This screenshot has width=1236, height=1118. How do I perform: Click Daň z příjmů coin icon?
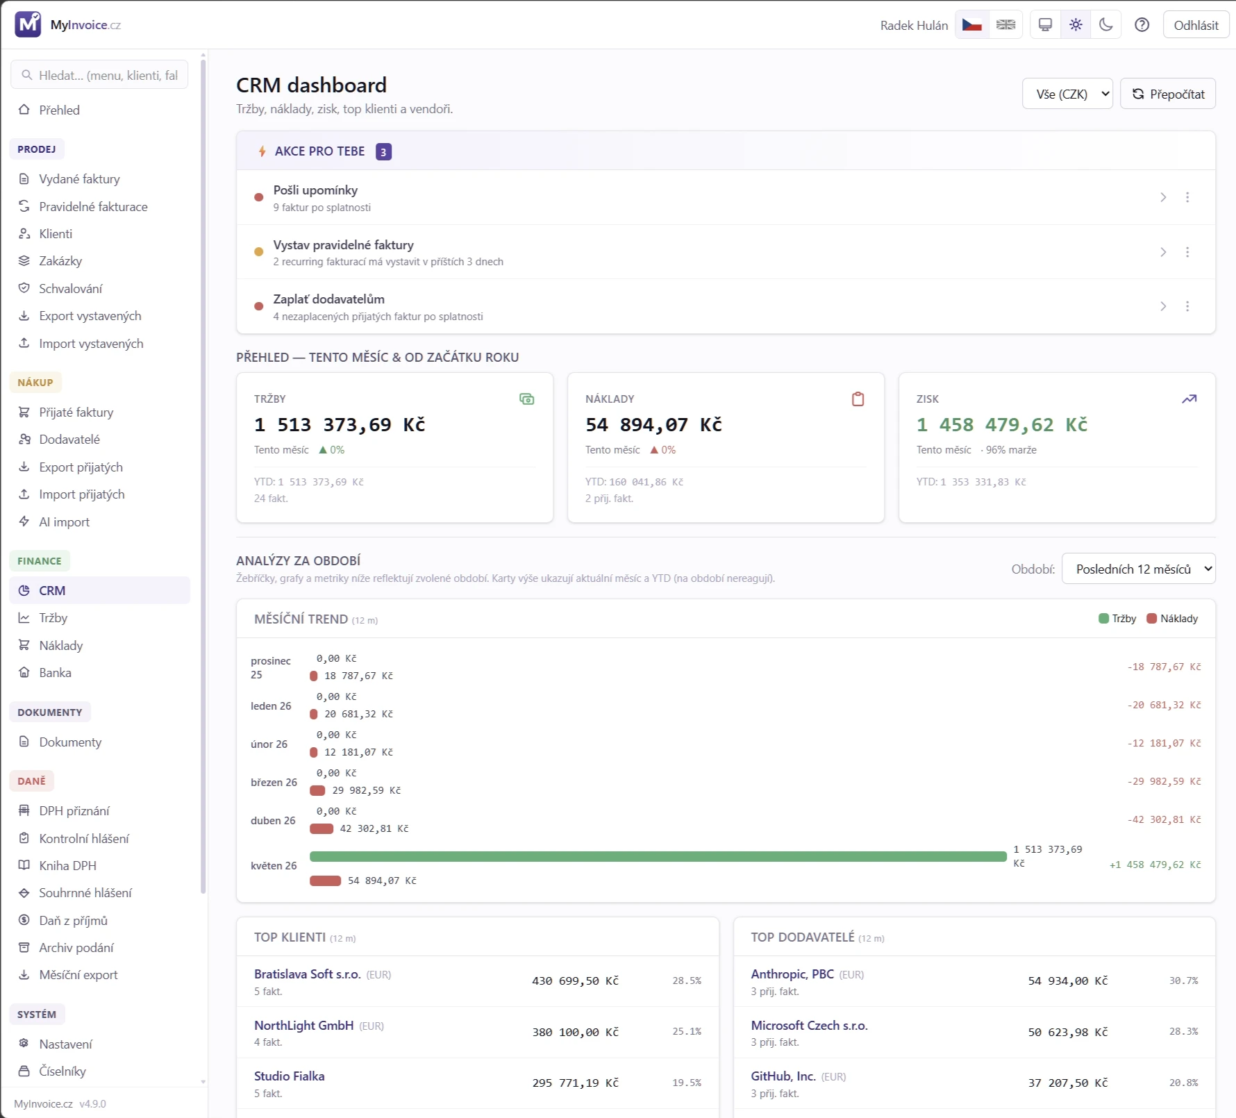point(24,920)
